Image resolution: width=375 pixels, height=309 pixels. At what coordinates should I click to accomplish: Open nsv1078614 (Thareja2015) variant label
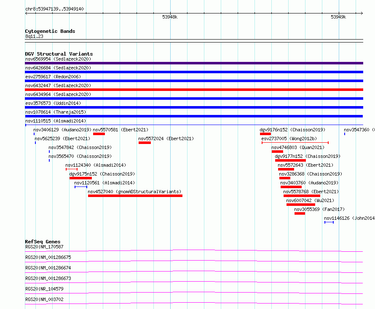[56, 112]
